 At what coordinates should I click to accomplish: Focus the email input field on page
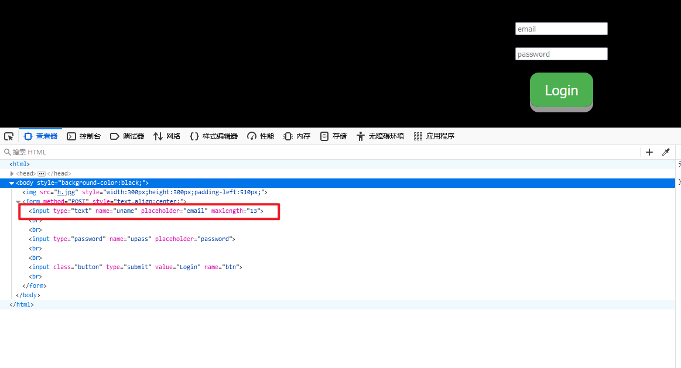coord(561,29)
